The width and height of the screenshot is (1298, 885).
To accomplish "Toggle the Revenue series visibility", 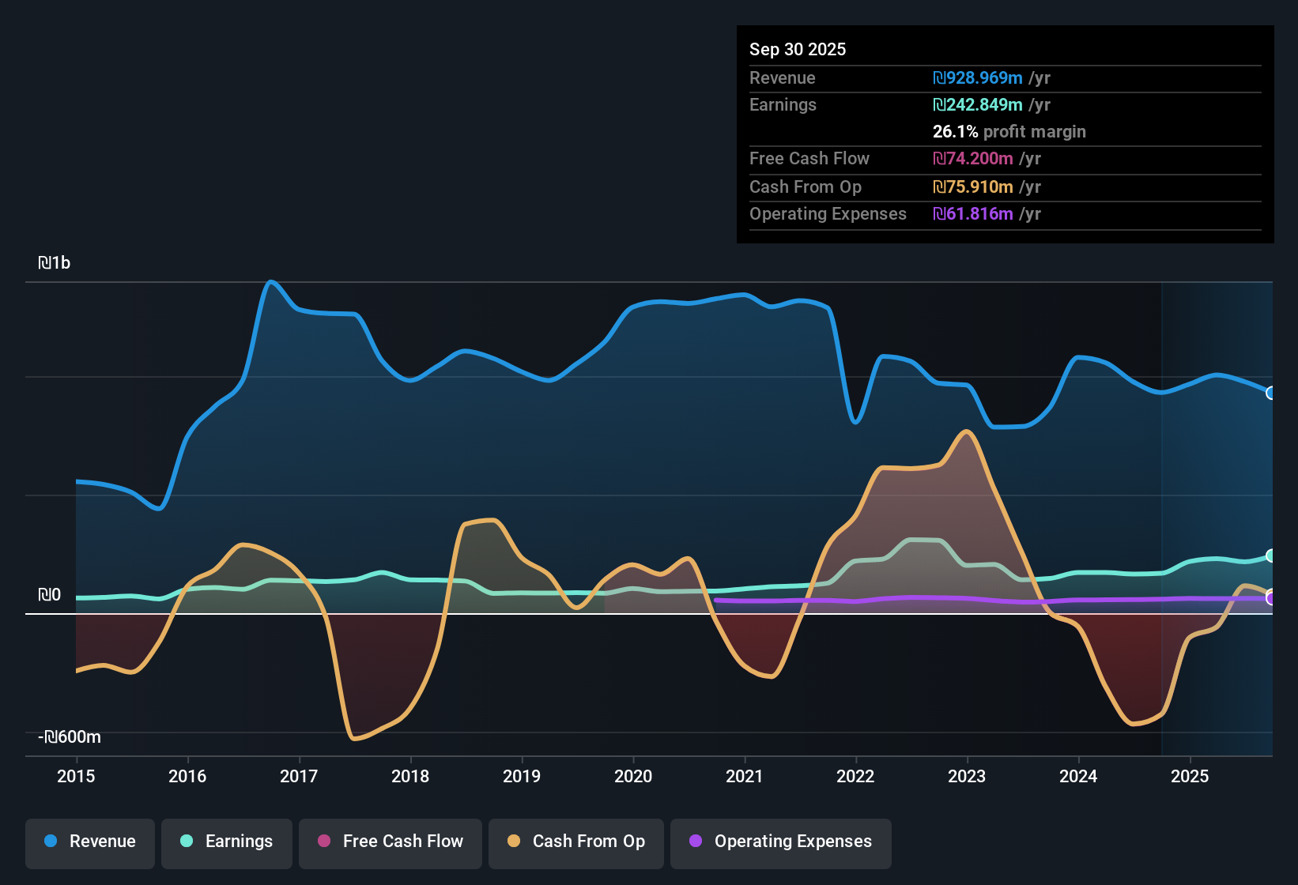I will coord(89,842).
